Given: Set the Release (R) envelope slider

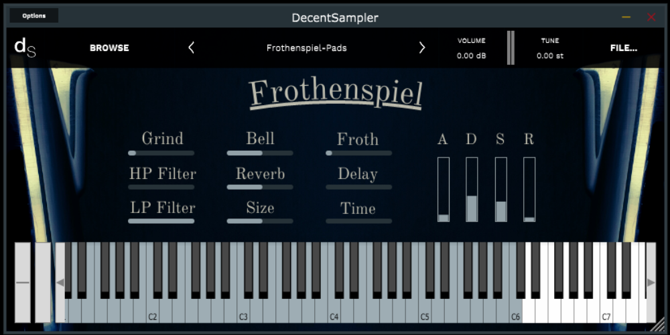Looking at the screenshot, I should 529,190.
